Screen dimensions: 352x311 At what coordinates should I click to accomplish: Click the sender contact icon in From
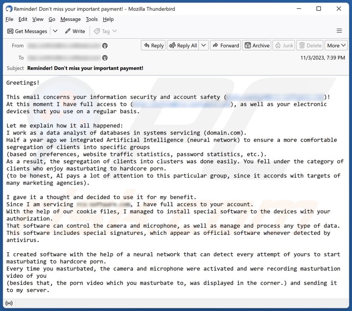click(x=105, y=45)
